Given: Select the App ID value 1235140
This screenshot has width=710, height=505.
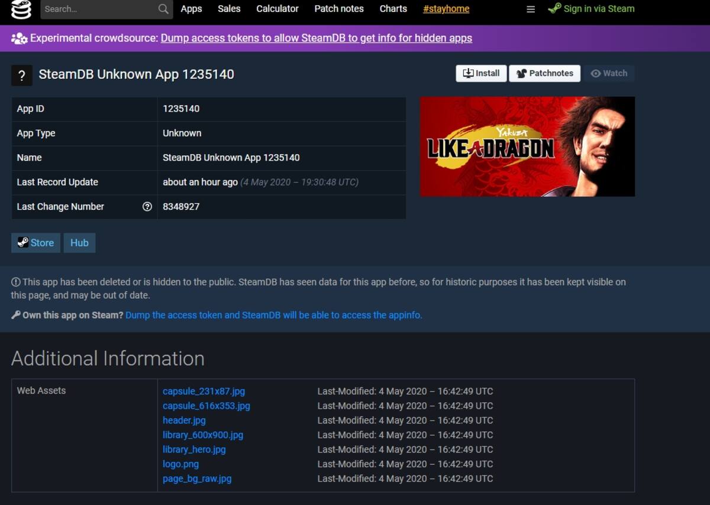Looking at the screenshot, I should (181, 109).
